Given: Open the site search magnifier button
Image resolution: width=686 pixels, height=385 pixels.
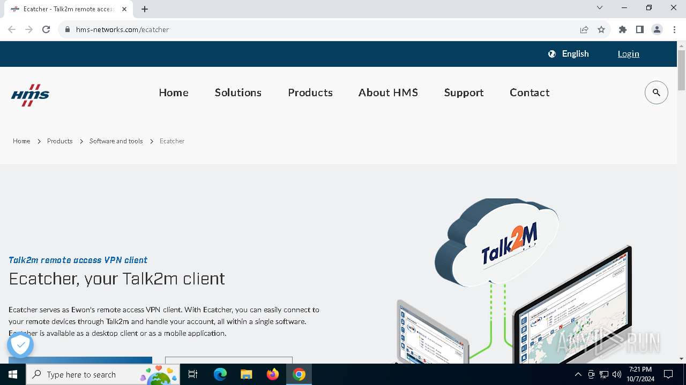Looking at the screenshot, I should (656, 93).
